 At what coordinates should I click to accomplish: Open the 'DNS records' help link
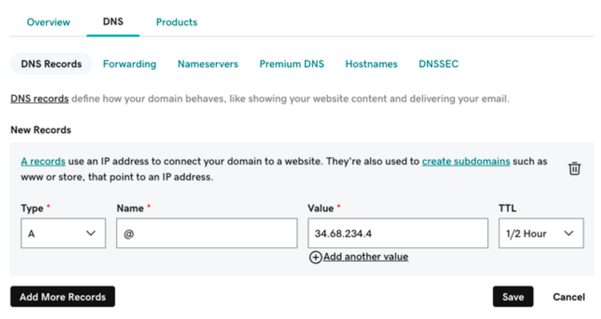[x=40, y=99]
